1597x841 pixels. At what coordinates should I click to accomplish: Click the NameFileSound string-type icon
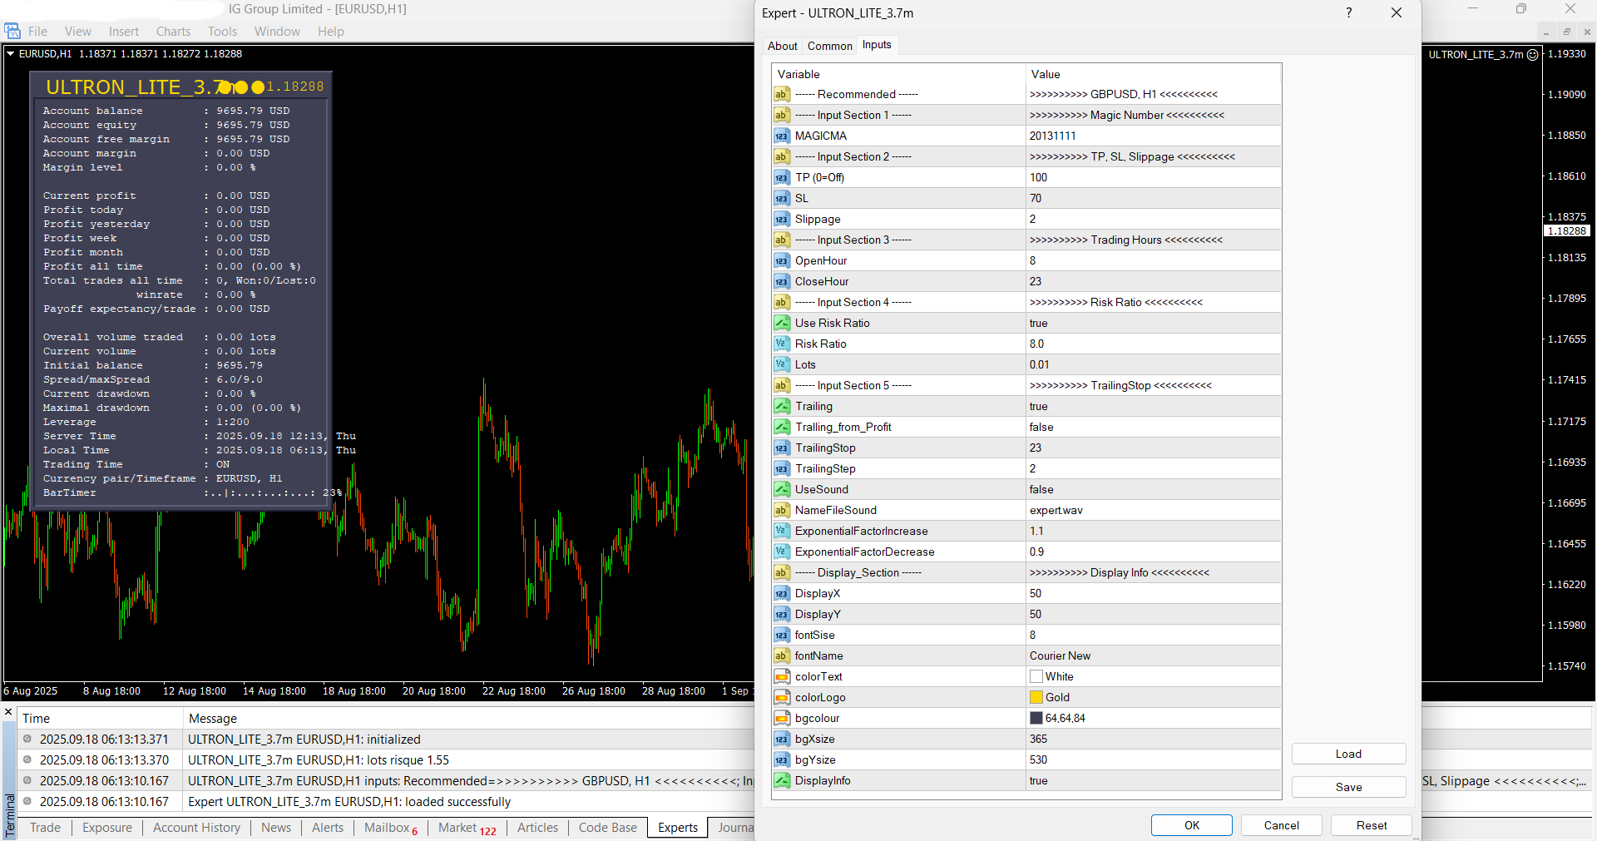(781, 510)
